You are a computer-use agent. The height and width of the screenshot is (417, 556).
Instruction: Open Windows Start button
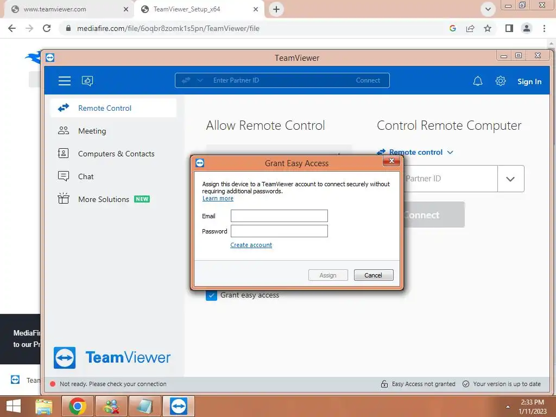tap(14, 406)
